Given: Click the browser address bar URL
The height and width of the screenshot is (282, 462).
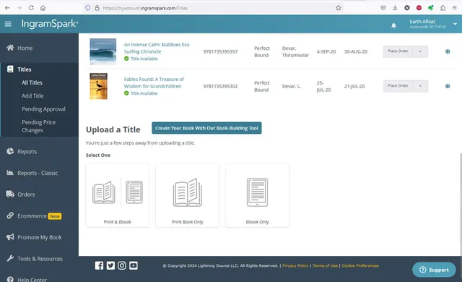Looking at the screenshot, I should pos(145,8).
